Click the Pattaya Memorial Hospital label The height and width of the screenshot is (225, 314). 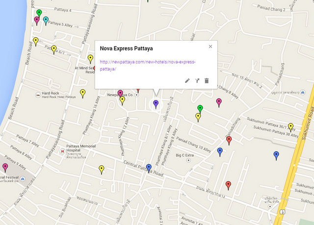tap(81, 148)
